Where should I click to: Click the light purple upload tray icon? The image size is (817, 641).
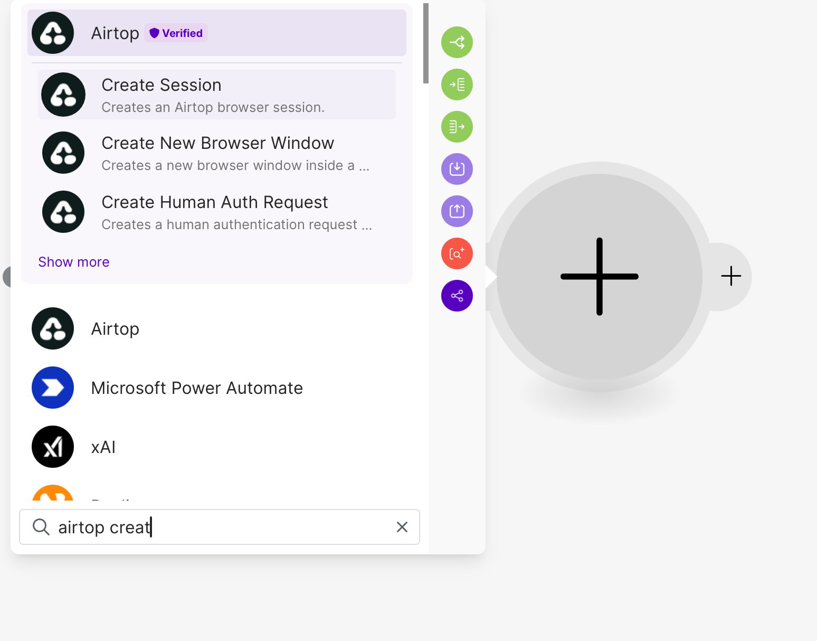coord(457,211)
